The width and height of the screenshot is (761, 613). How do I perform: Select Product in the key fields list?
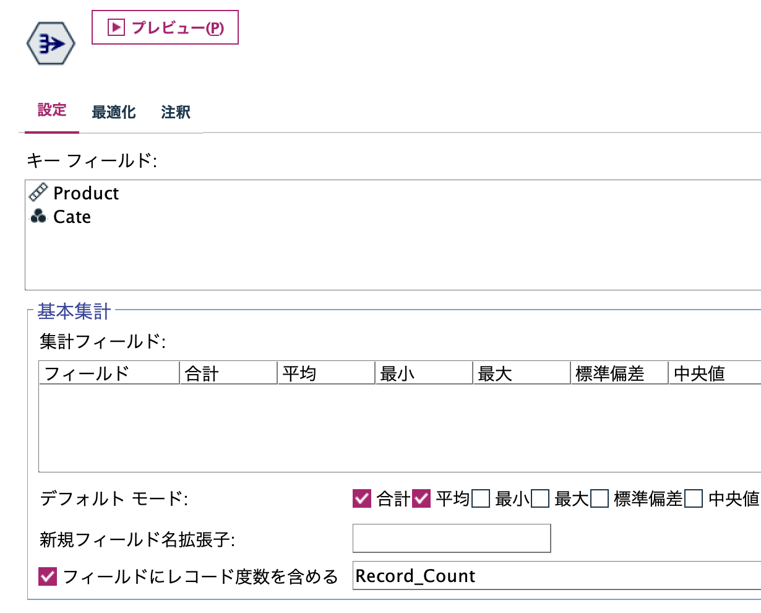[x=86, y=193]
